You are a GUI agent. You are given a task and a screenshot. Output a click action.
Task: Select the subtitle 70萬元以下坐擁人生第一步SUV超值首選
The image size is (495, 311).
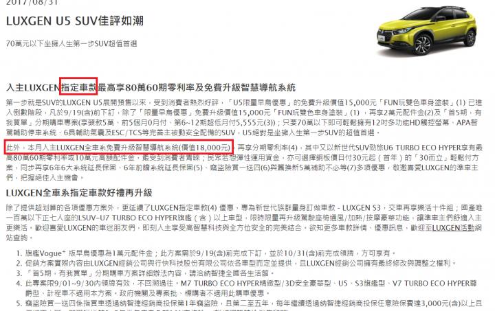(71, 44)
